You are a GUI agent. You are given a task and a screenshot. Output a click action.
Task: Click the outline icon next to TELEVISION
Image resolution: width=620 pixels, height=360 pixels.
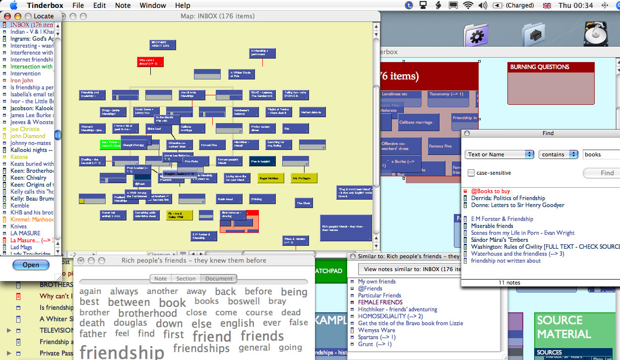18,330
